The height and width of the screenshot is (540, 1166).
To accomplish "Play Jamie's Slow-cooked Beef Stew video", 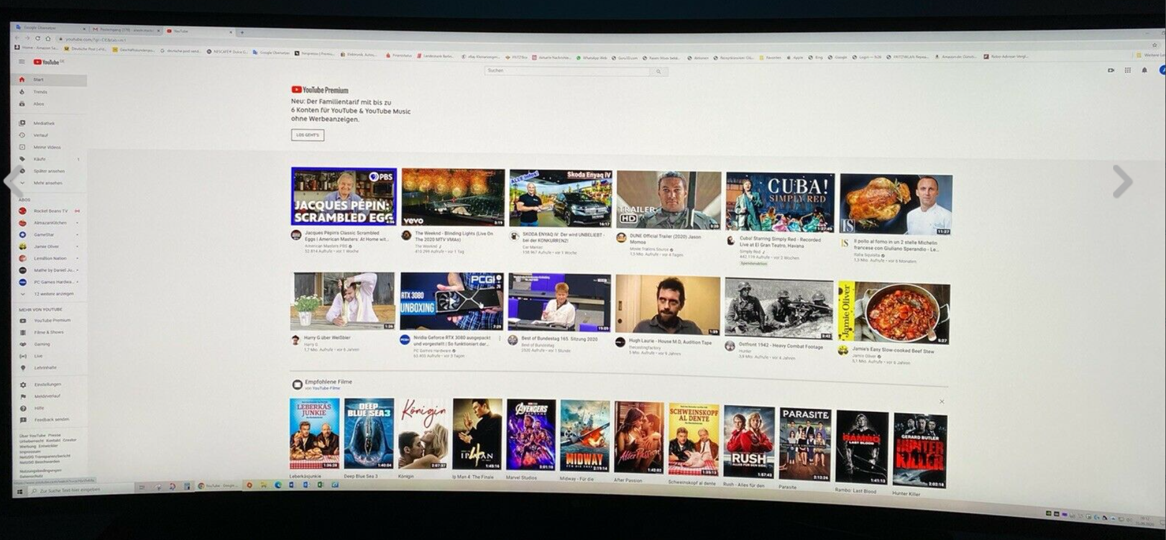I will pos(894,313).
